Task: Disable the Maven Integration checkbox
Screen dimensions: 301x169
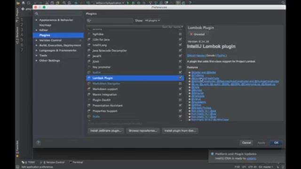Action: click(180, 94)
